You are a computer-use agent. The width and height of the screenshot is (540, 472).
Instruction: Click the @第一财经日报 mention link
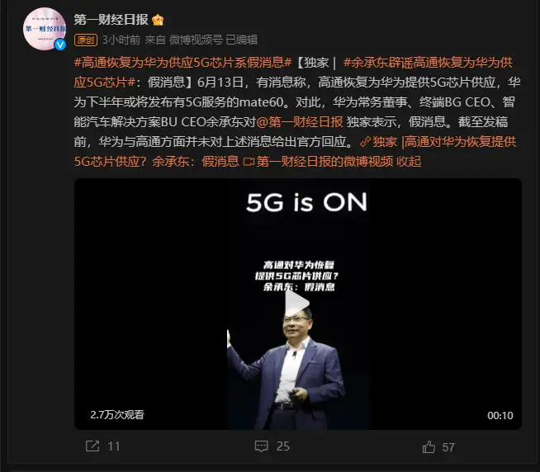pos(300,122)
